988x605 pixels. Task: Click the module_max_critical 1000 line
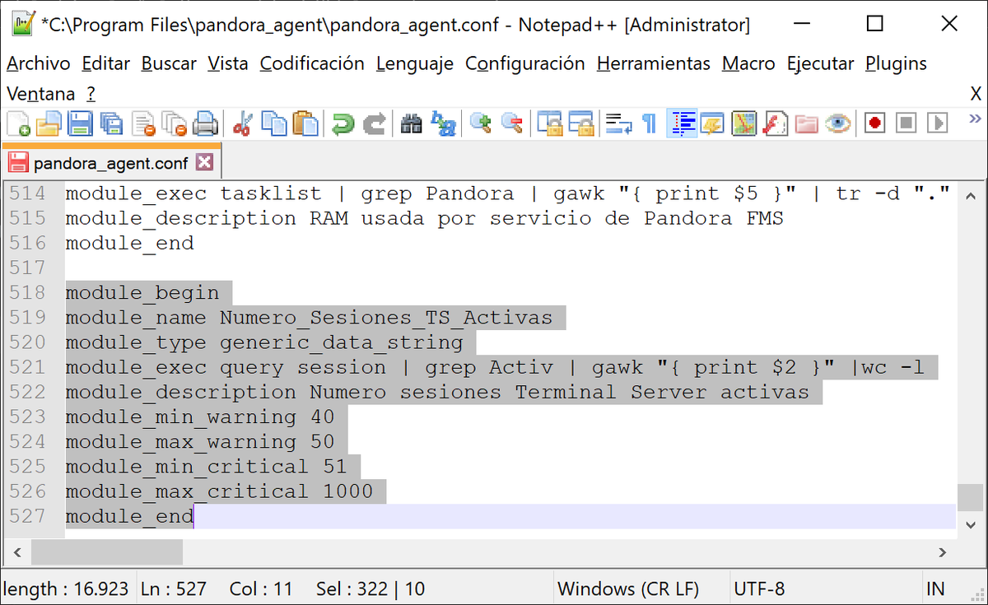220,491
